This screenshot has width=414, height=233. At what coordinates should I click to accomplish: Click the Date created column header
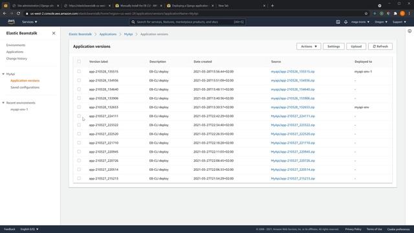[x=202, y=61]
